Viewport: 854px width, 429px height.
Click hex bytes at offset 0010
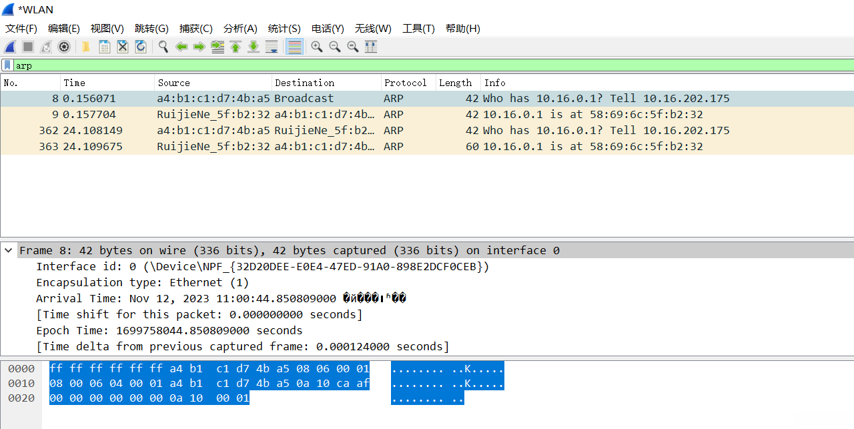click(x=209, y=384)
